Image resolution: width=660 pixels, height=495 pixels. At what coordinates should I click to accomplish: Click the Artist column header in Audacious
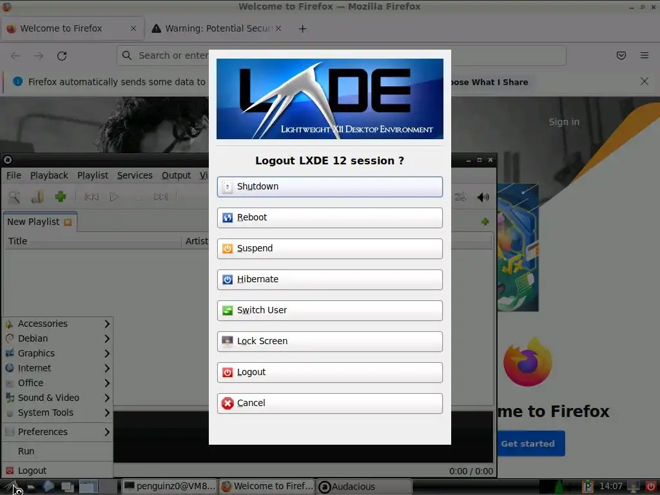pos(196,241)
